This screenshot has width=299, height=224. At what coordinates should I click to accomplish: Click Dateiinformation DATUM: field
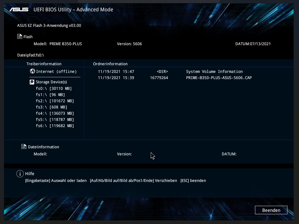[229, 154]
